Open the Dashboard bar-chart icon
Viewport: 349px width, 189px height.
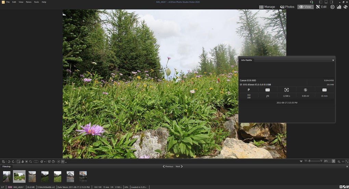339,7
